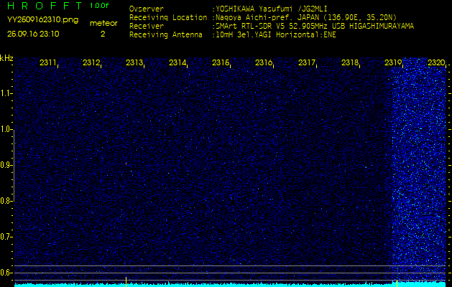Click the 2315 time marker

[x=221, y=63]
